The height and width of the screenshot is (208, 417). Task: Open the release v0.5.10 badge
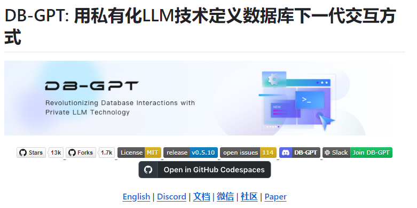click(x=191, y=153)
